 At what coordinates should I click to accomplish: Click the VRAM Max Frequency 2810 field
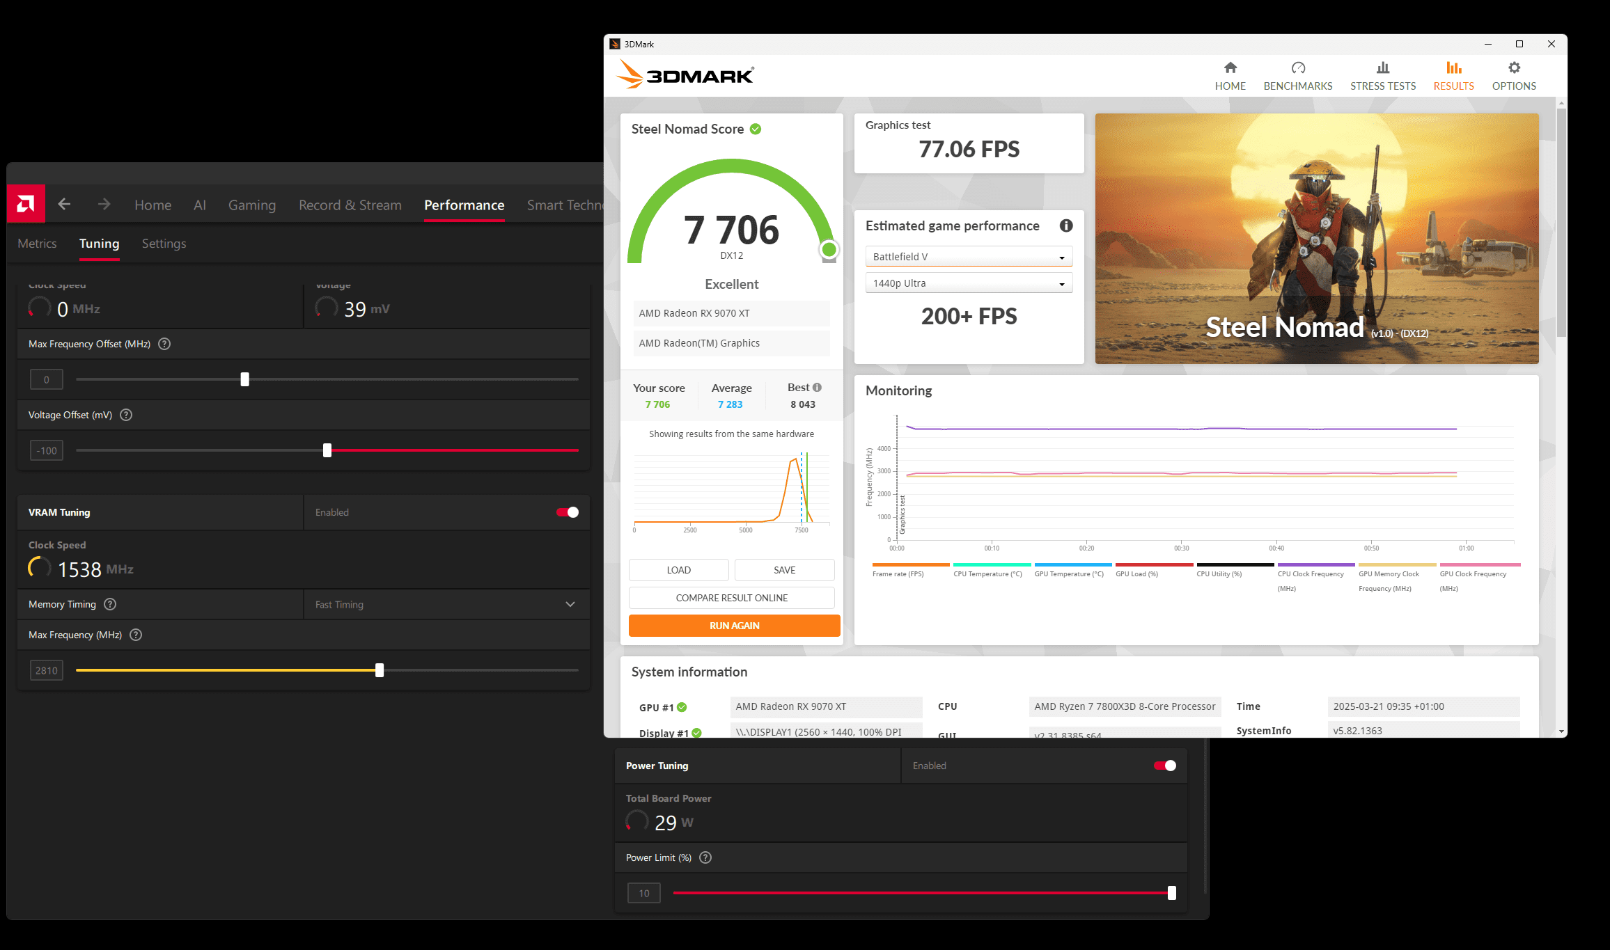click(x=47, y=670)
